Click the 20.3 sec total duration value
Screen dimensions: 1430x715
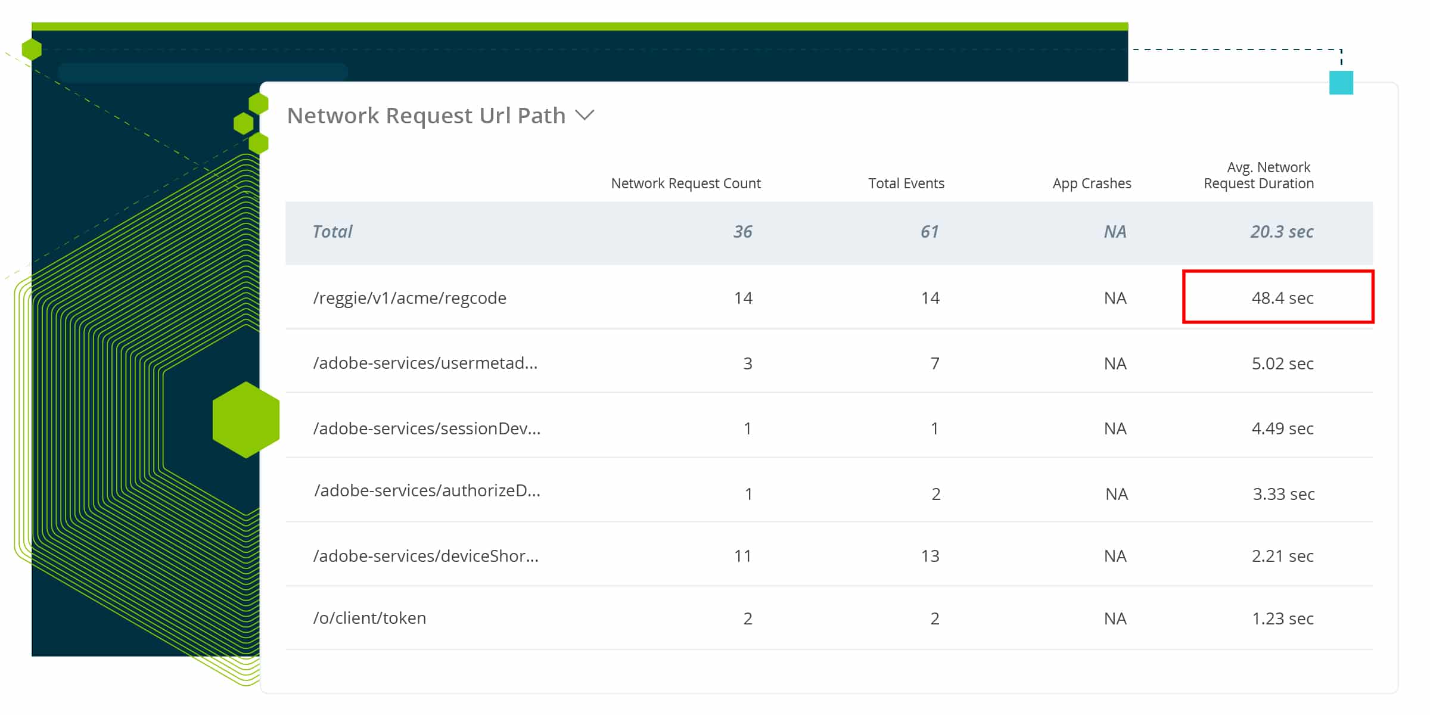pos(1282,232)
